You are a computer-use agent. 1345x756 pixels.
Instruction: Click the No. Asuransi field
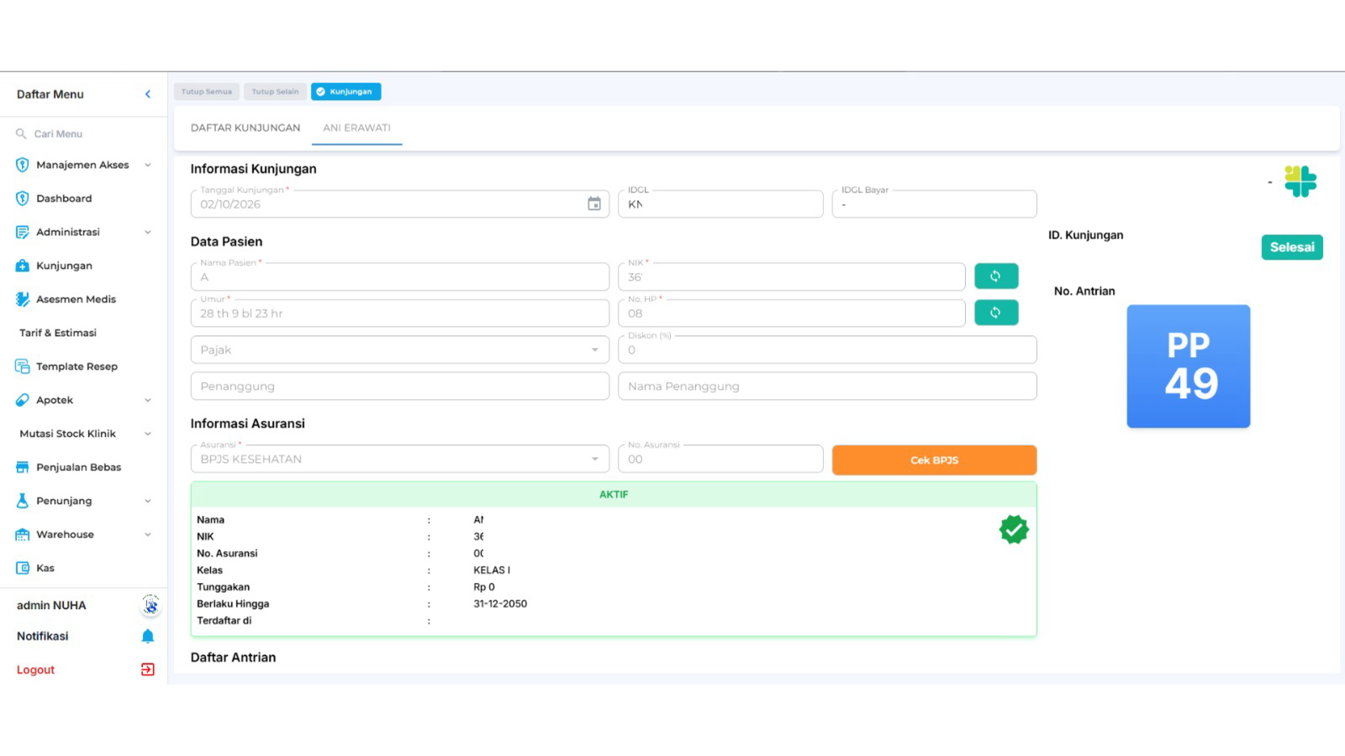coord(720,459)
